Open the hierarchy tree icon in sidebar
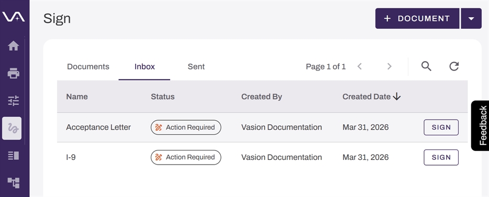This screenshot has width=489, height=197. 14,183
